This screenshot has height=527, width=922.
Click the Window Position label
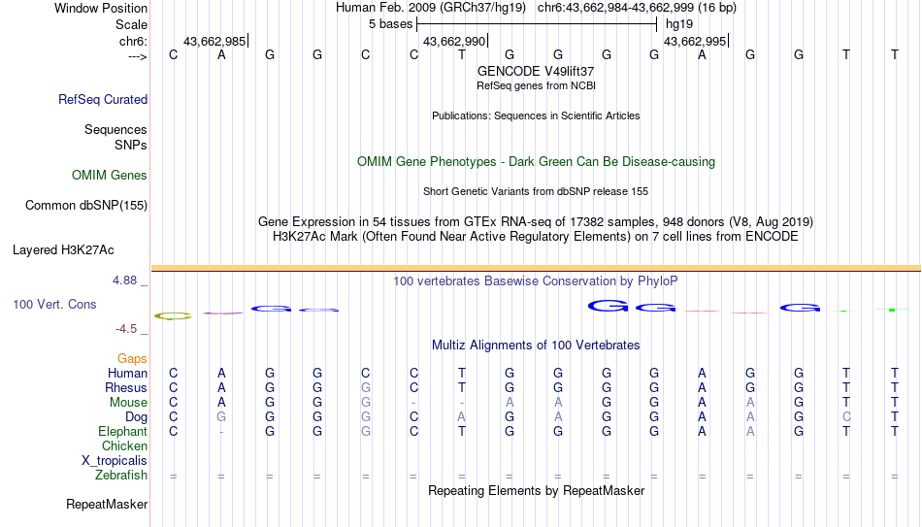pos(101,8)
